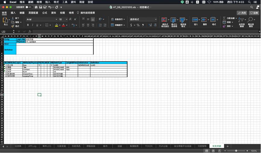Toggle Bold formatting
Image resolution: width=261 pixels, height=153 pixels.
pyautogui.click(x=28, y=25)
